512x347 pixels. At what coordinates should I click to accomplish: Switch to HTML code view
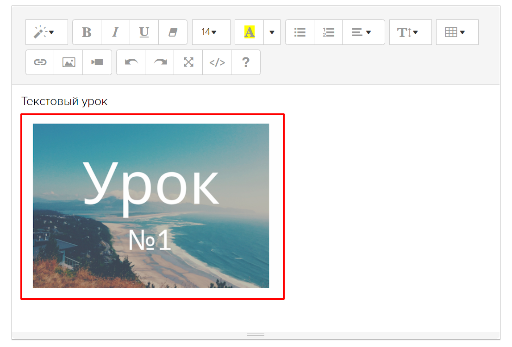(217, 62)
